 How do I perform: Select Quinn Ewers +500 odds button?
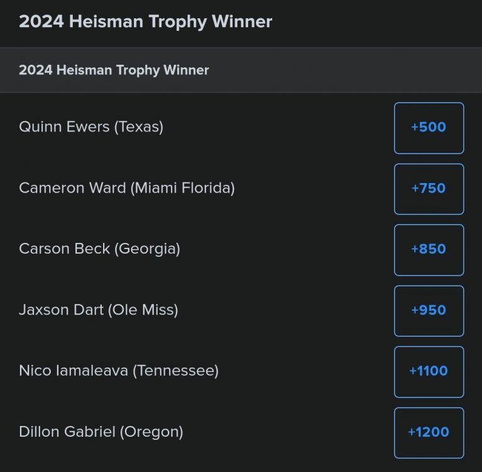[429, 128]
